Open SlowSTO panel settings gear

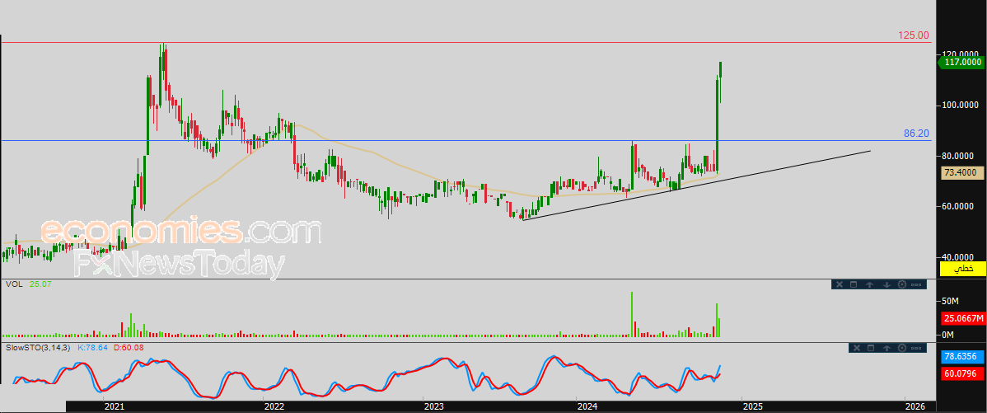[902, 348]
